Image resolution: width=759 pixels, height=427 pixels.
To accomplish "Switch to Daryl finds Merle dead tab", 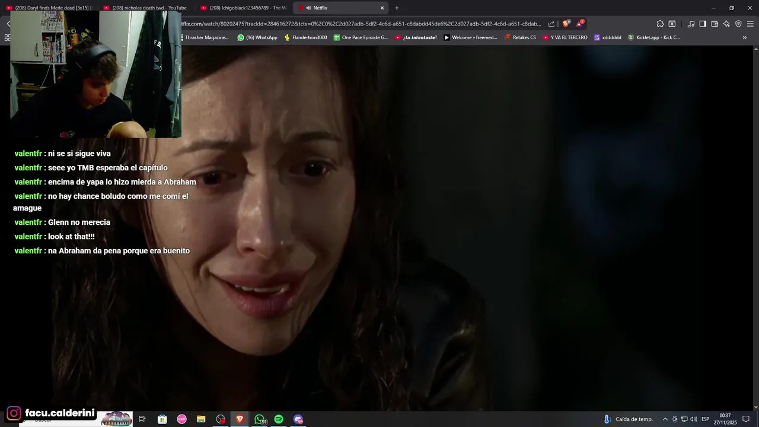I will [x=47, y=8].
